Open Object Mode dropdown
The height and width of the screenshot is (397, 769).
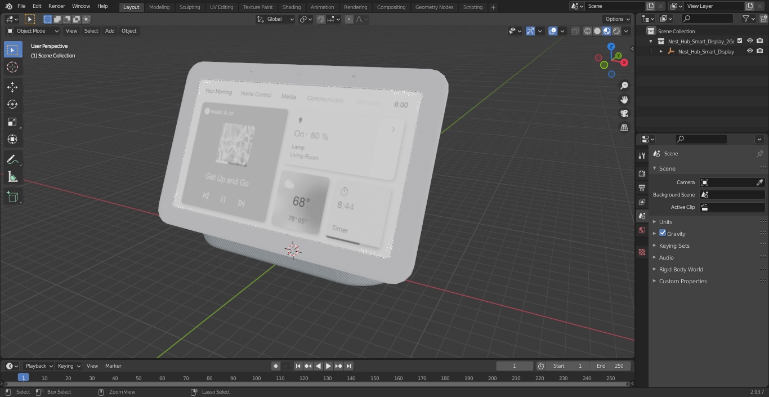[x=33, y=31]
